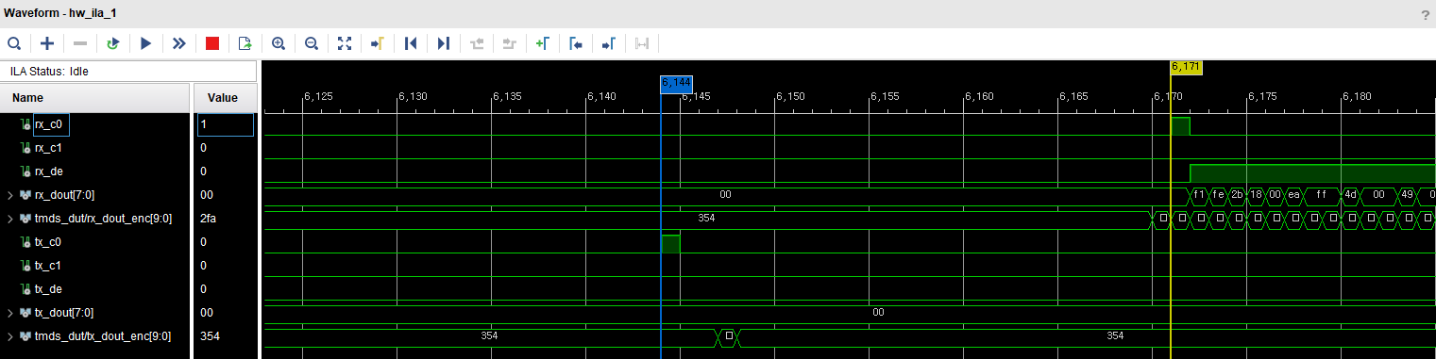Add a new marker
Screen dimensions: 1436x359
(543, 43)
